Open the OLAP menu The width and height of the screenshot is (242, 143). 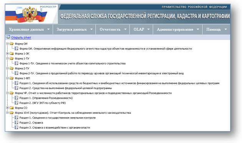[141, 29]
